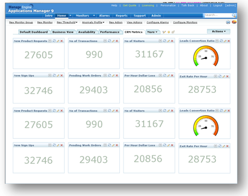The width and height of the screenshot is (248, 196).
Task: Open the Business View dashboard tab
Action: 63,32
